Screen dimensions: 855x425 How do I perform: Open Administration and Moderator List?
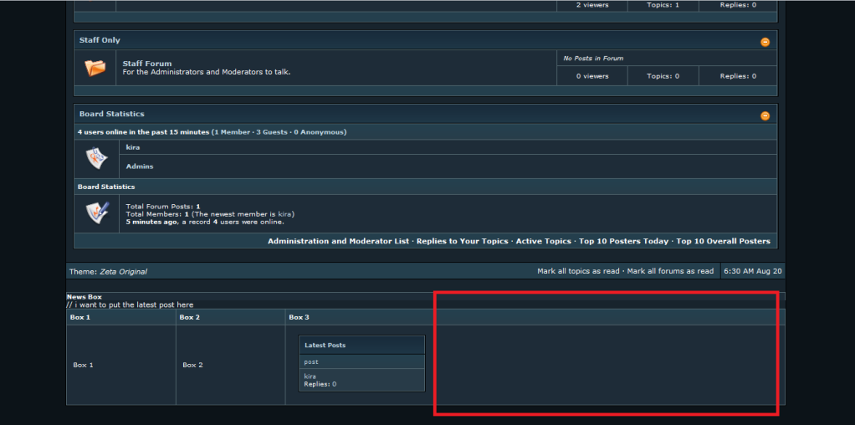338,241
